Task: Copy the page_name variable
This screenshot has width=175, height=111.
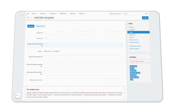Action: [133, 71]
